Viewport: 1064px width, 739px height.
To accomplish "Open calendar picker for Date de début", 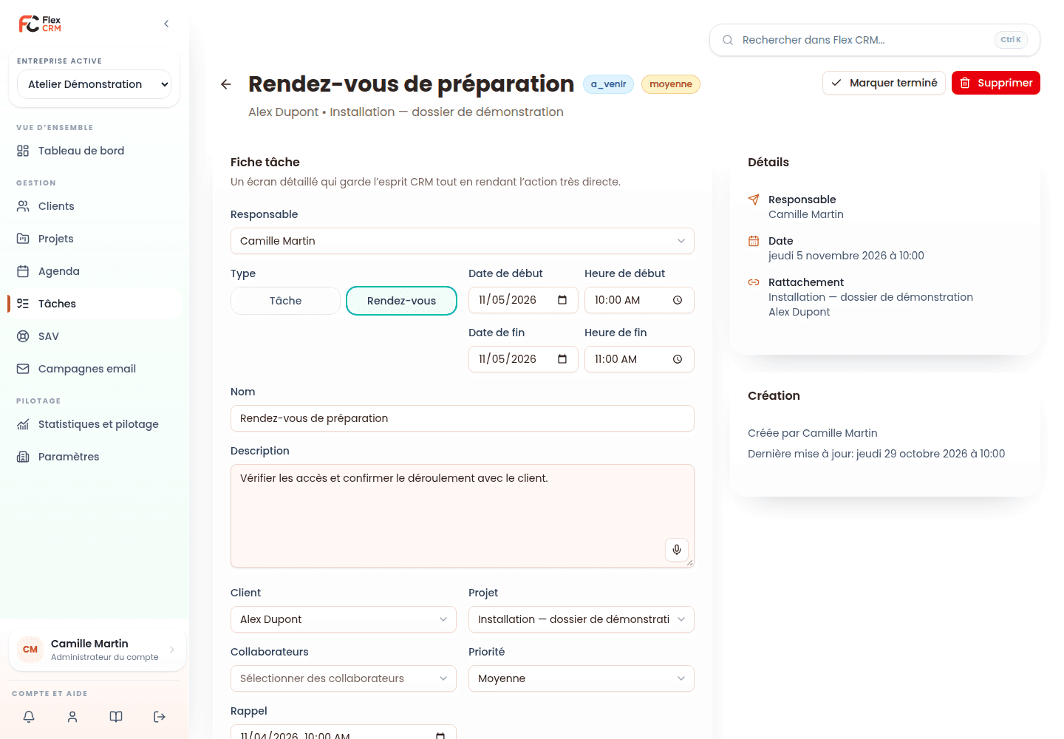I will click(562, 300).
